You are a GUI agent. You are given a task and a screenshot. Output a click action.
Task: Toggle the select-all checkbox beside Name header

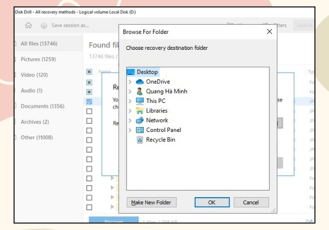click(89, 72)
